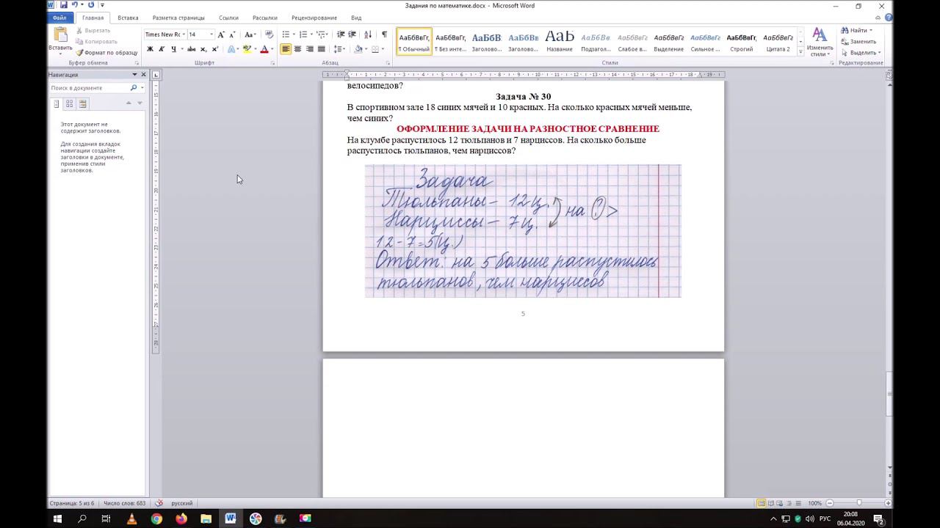Click the Grow Font icon
Image resolution: width=940 pixels, height=528 pixels.
(x=221, y=34)
